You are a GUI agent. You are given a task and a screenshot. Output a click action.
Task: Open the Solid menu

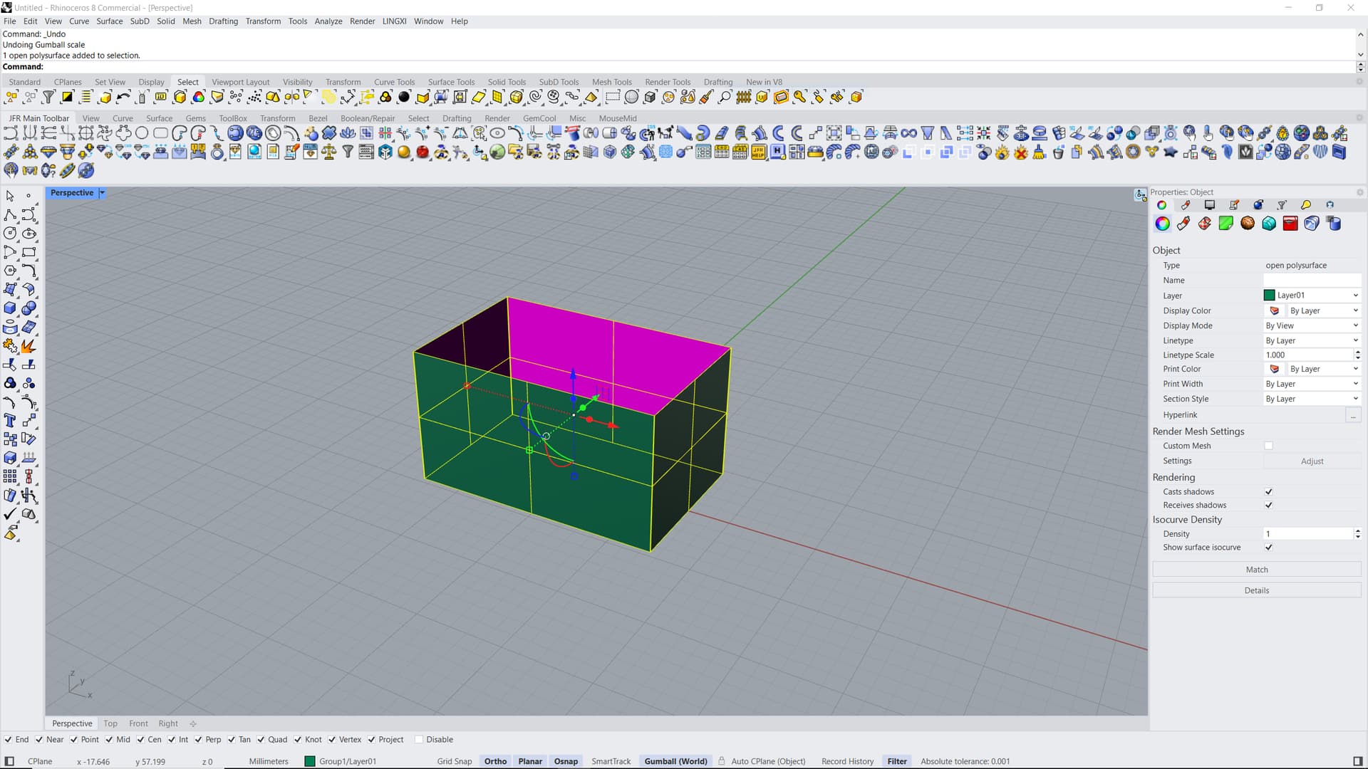point(165,21)
